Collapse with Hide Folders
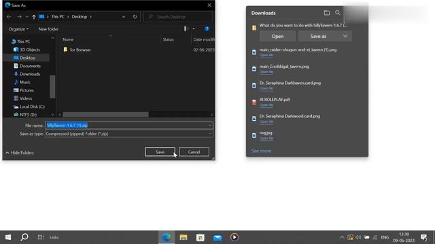 (x=20, y=152)
